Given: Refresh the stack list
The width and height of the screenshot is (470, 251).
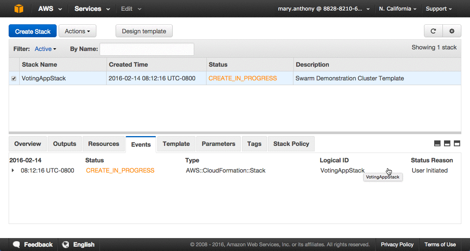Looking at the screenshot, I should (433, 31).
